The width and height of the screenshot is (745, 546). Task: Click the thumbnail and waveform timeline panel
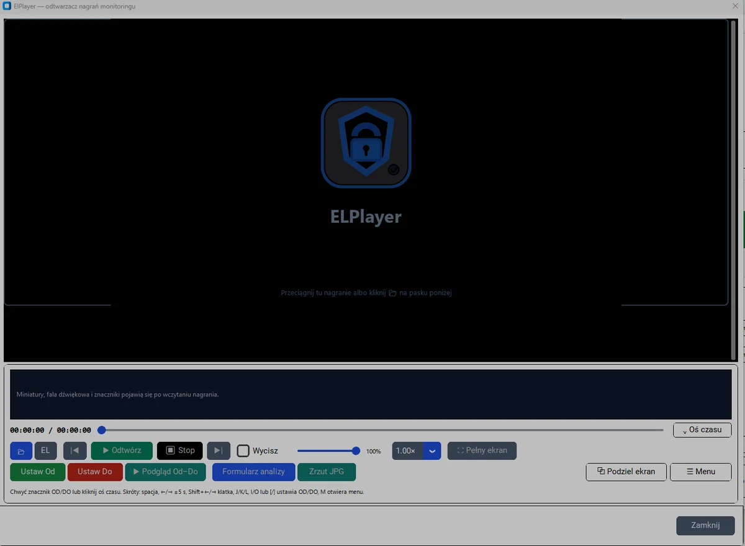click(x=371, y=395)
